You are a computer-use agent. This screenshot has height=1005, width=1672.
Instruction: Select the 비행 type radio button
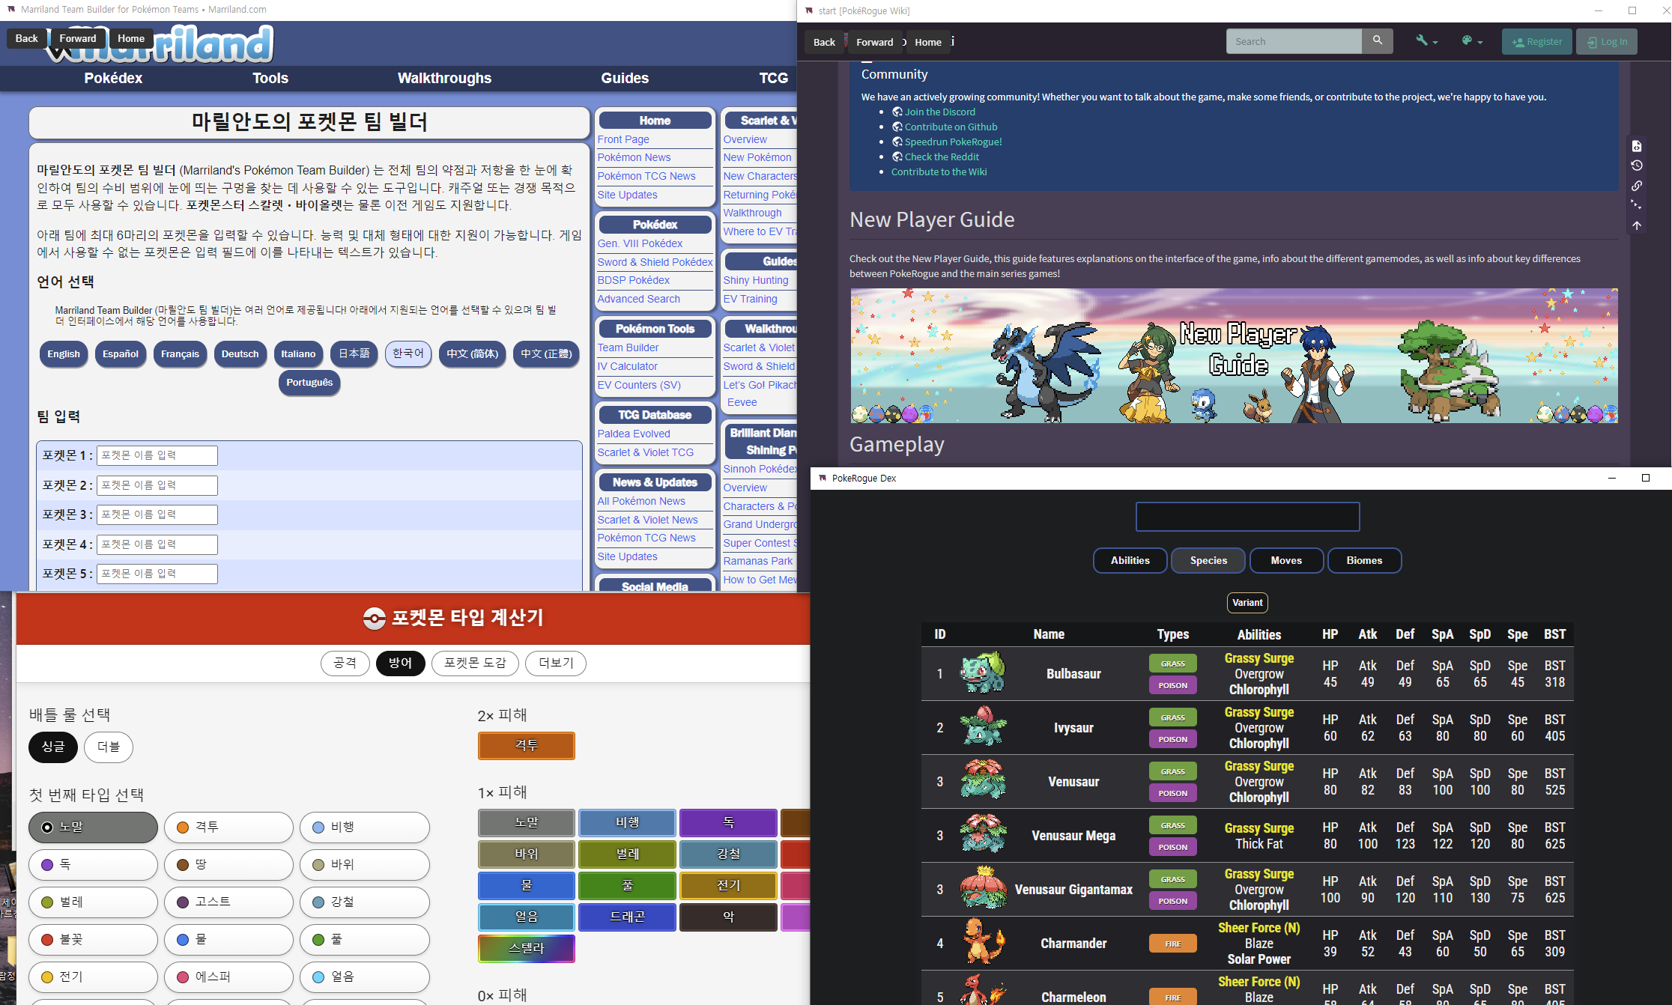point(364,828)
